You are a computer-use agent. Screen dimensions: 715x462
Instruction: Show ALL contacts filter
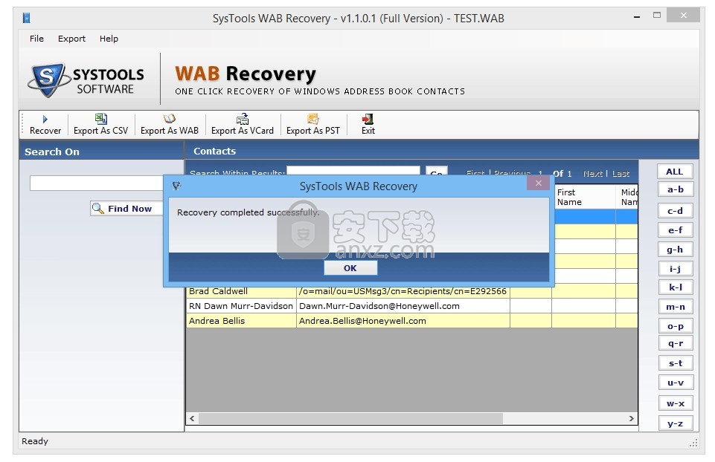(x=675, y=172)
